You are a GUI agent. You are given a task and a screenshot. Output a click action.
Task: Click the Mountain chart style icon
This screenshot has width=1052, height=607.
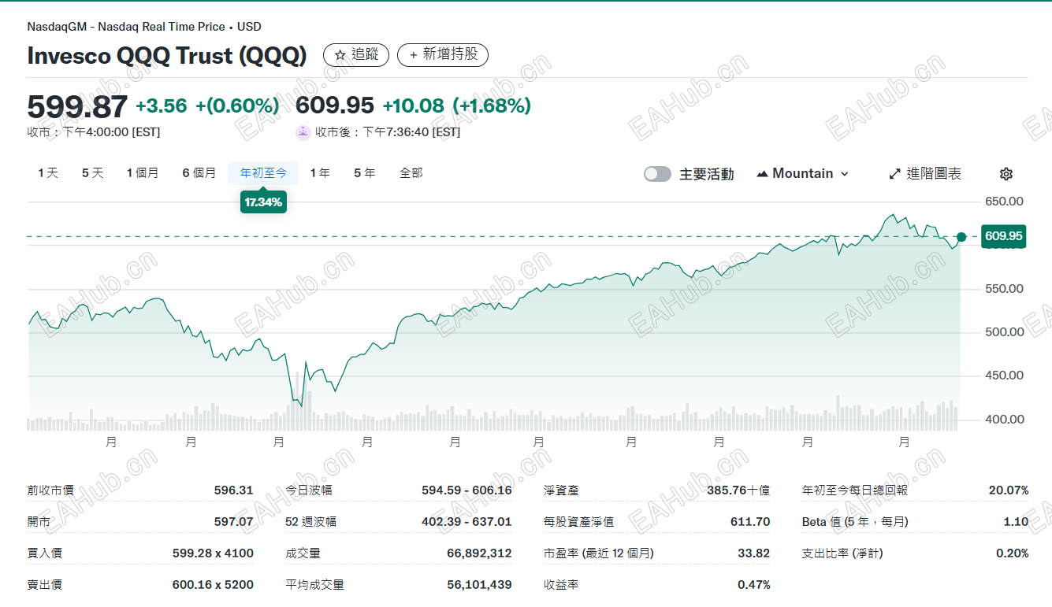[x=761, y=173]
